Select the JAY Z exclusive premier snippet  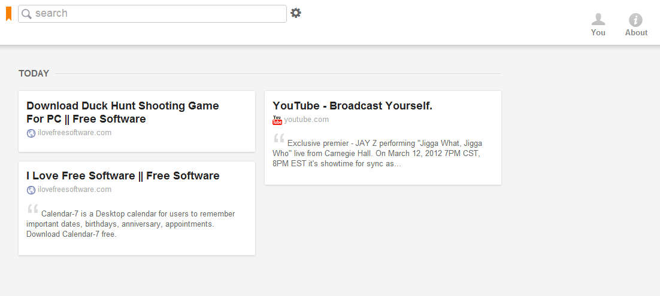(377, 154)
